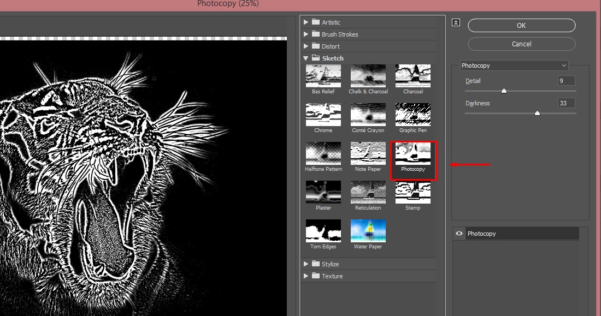Select the Water Paper filter thumbnail
The image size is (601, 316).
tap(368, 230)
